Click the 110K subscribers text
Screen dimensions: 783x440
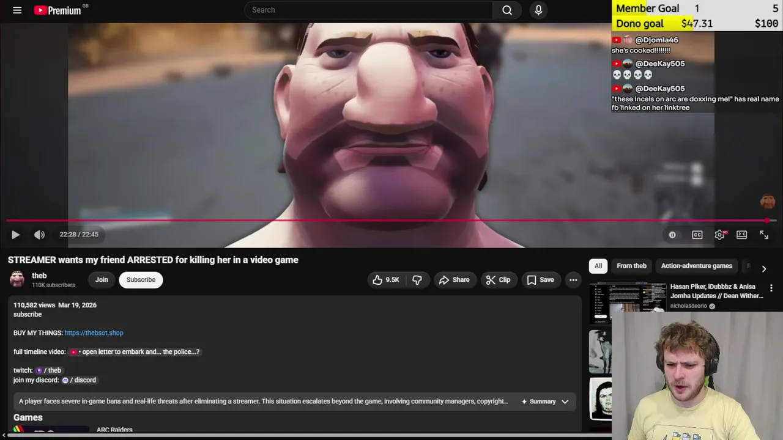(53, 285)
